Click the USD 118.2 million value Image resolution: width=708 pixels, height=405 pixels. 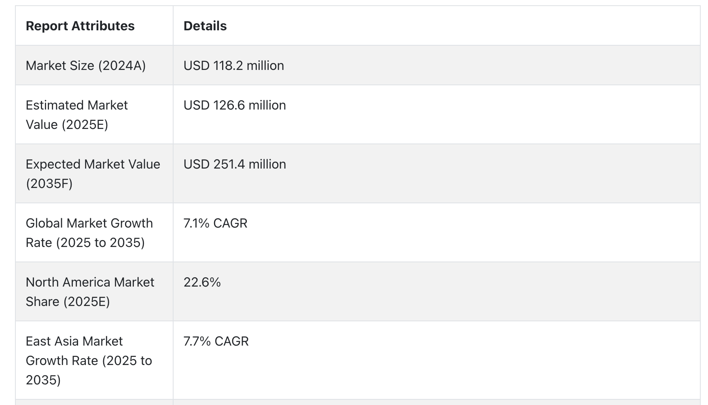point(234,65)
